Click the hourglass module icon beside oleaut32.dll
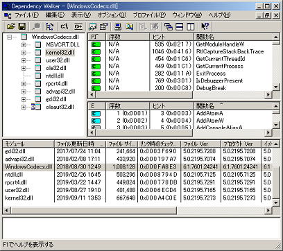Image resolution: width=283 pixels, height=251 pixels. pos(36,107)
